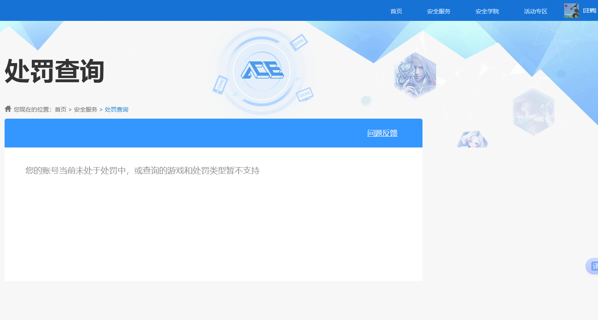Click the user avatar in the top bar
598x320 pixels.
[571, 10]
